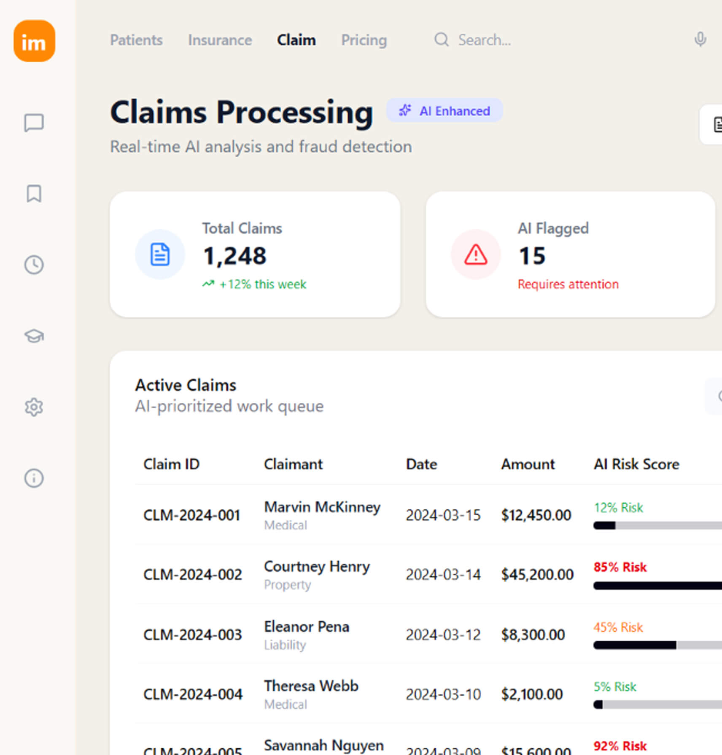This screenshot has width=722, height=755.
Task: Click inside the search field
Action: pyautogui.click(x=485, y=40)
